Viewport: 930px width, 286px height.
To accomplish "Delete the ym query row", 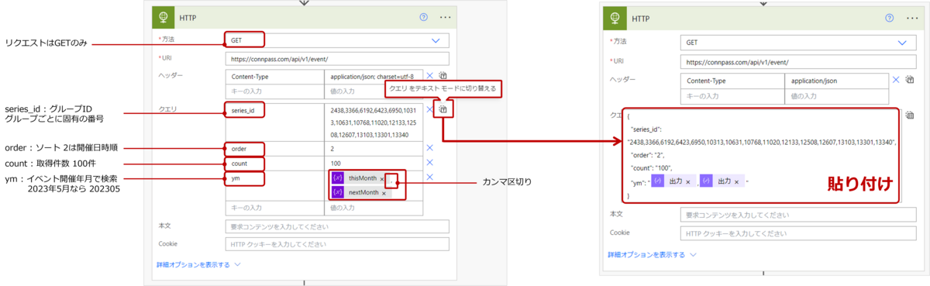I will (429, 177).
